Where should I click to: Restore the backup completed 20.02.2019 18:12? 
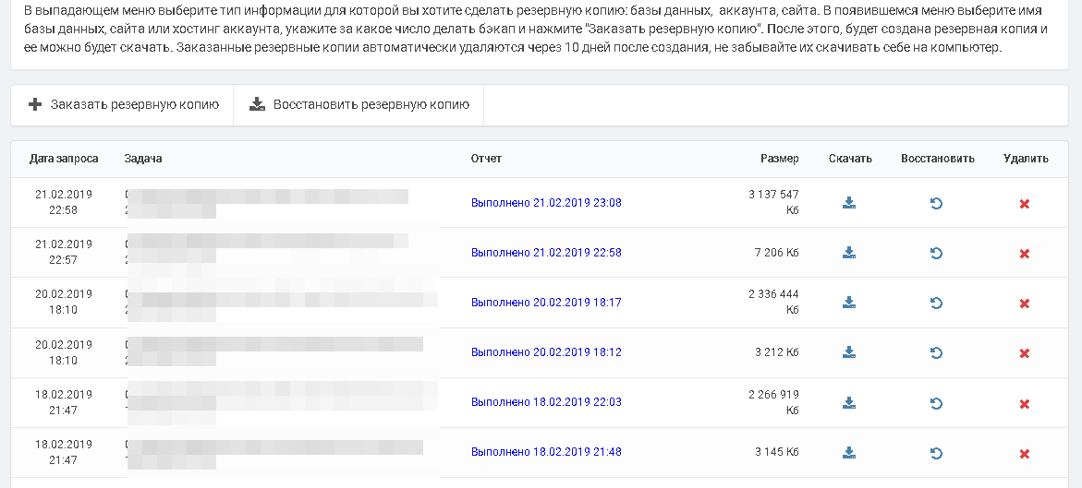click(936, 352)
